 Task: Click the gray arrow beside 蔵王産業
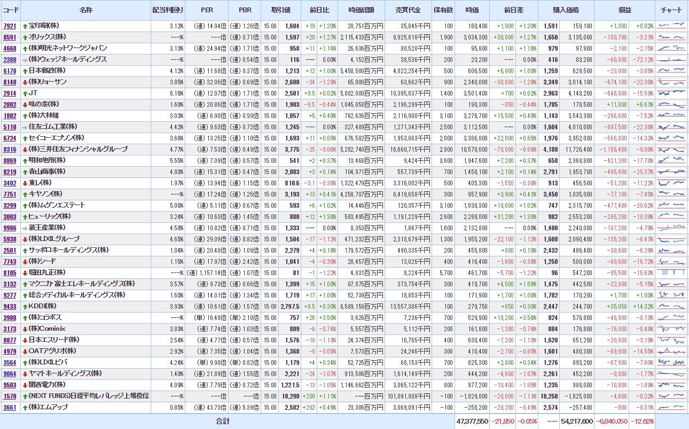pyautogui.click(x=25, y=228)
